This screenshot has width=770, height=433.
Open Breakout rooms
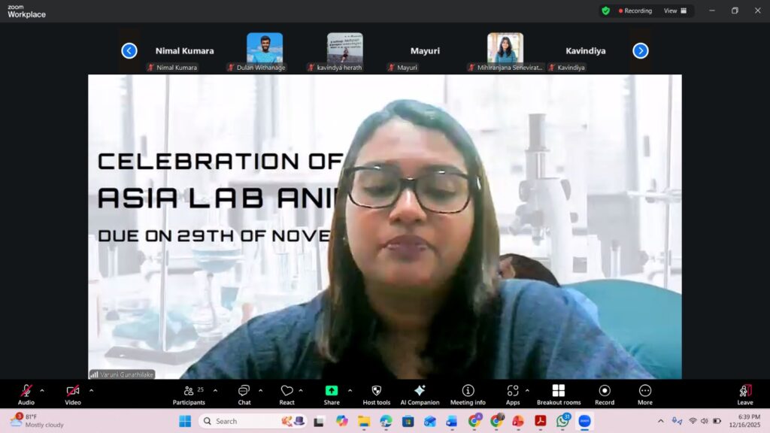558,394
